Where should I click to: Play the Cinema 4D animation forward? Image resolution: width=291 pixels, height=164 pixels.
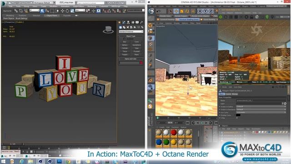pyautogui.click(x=202, y=123)
